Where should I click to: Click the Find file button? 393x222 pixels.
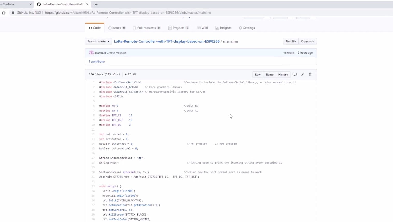pos(291,41)
